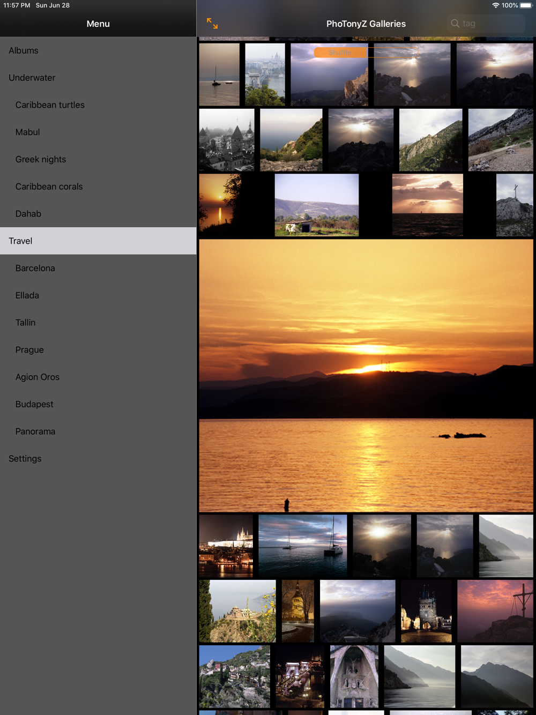Open Settings from the menu

(x=98, y=459)
